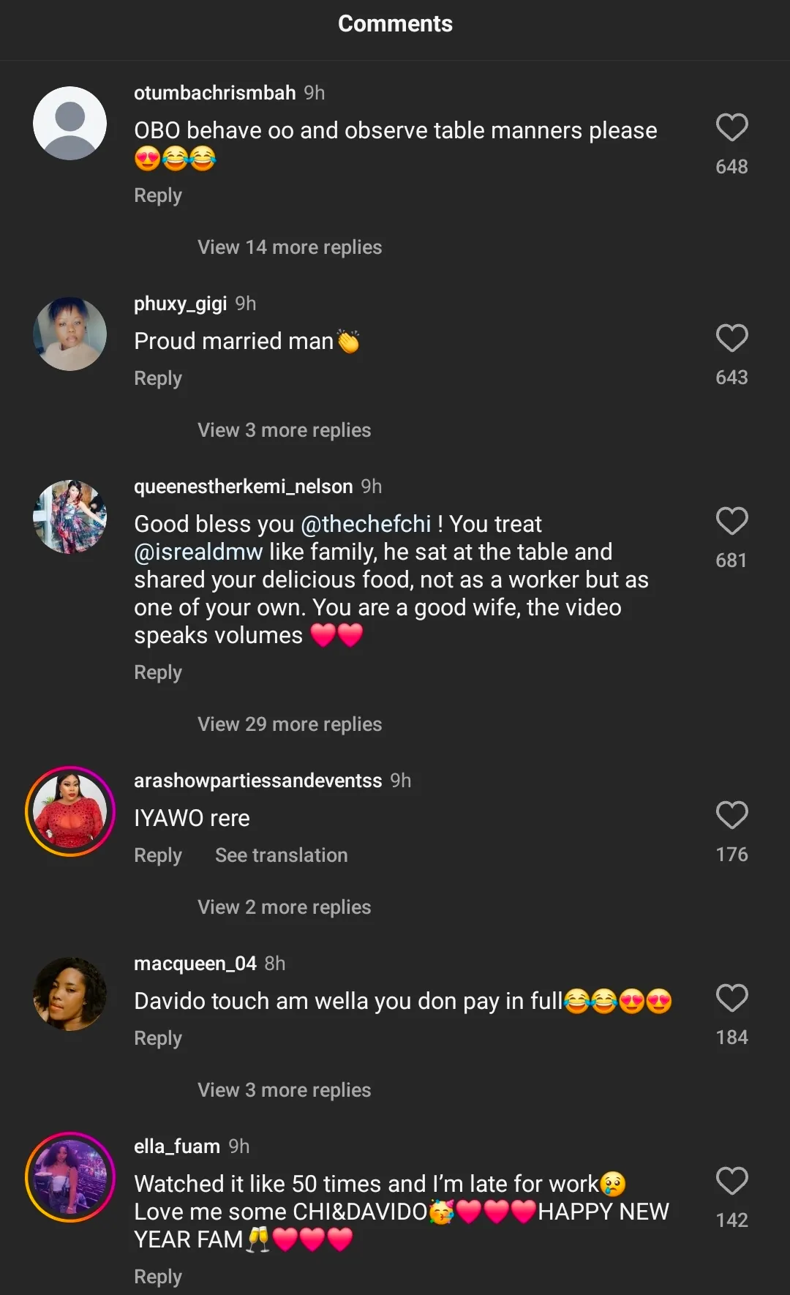Image resolution: width=790 pixels, height=1295 pixels.
Task: Tap heart on queenestherkemi_nelson's comment
Action: point(731,522)
